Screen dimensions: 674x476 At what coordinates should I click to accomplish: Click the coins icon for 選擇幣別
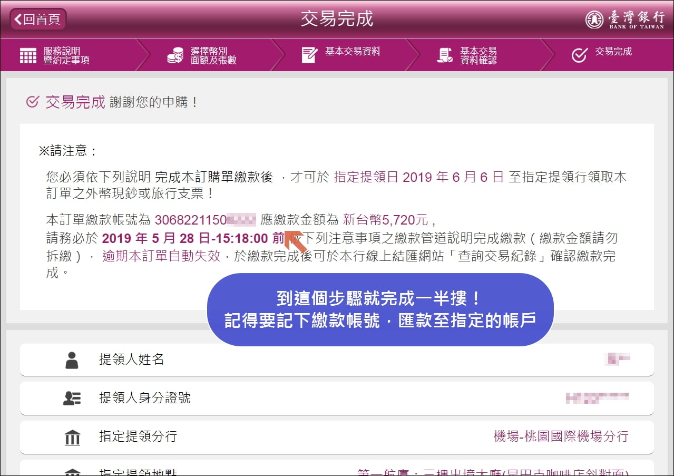coord(175,55)
